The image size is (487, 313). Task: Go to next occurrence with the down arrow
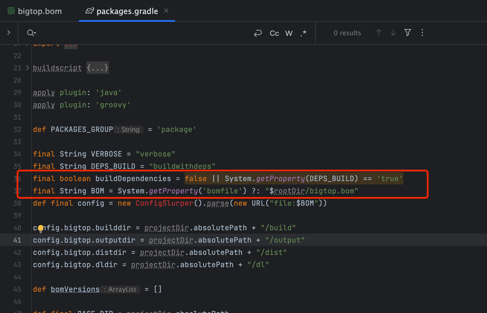pyautogui.click(x=393, y=33)
